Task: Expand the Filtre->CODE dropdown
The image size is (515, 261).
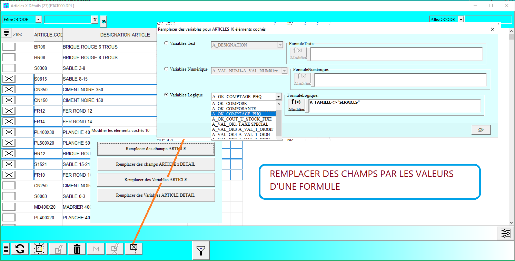Action: [38, 20]
